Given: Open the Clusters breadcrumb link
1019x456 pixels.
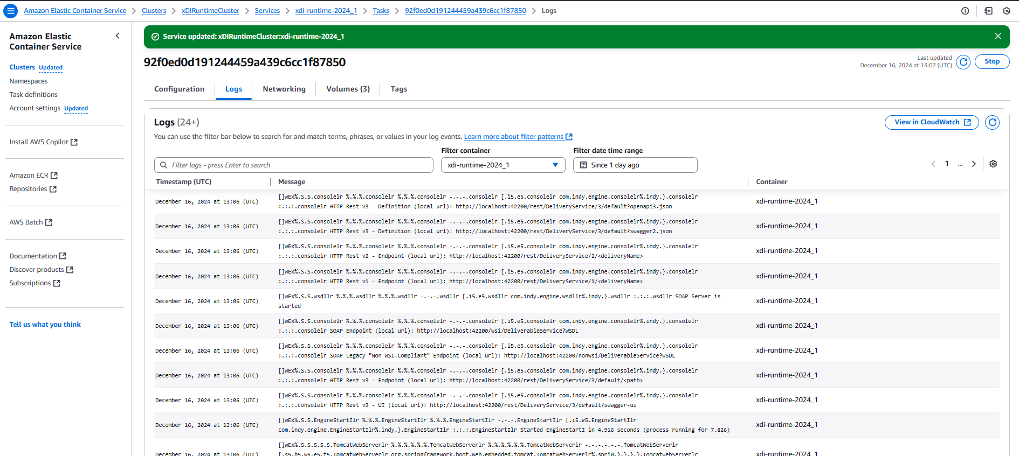Looking at the screenshot, I should [x=154, y=11].
